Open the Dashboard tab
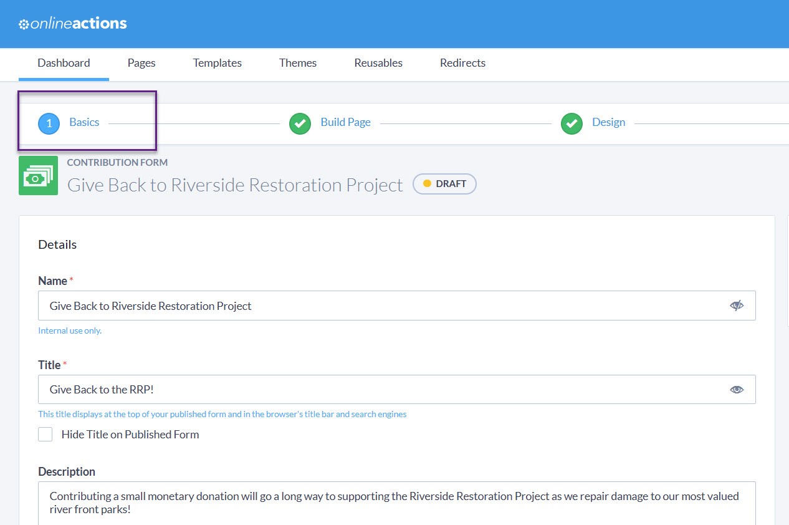This screenshot has height=525, width=789. point(64,63)
